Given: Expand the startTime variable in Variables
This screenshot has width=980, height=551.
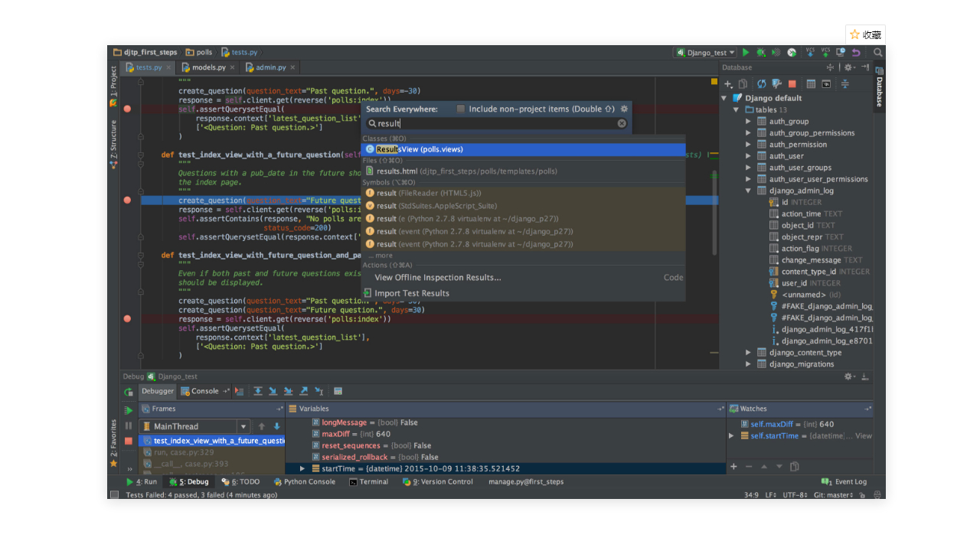Looking at the screenshot, I should 302,468.
